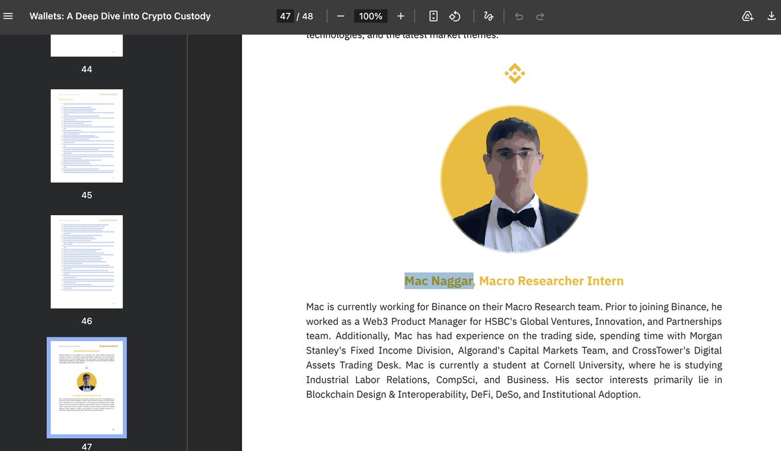Click the Binance logo above the portrait
781x451 pixels.
515,73
